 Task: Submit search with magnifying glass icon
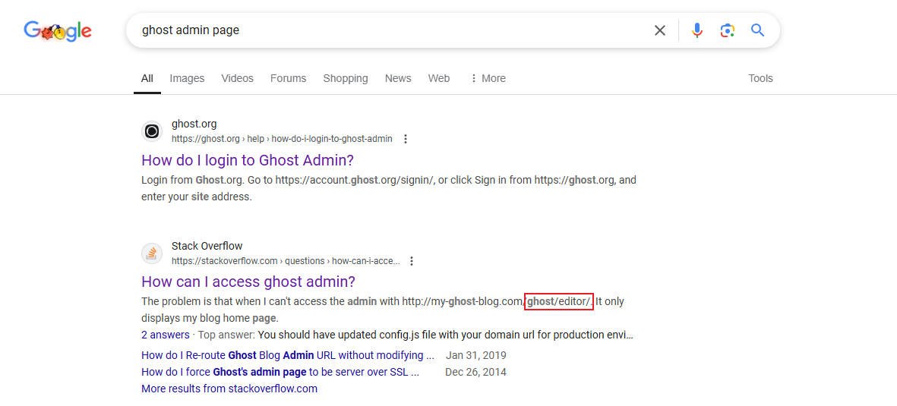click(x=757, y=30)
